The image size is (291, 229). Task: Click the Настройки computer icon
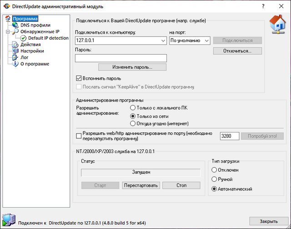point(15,51)
